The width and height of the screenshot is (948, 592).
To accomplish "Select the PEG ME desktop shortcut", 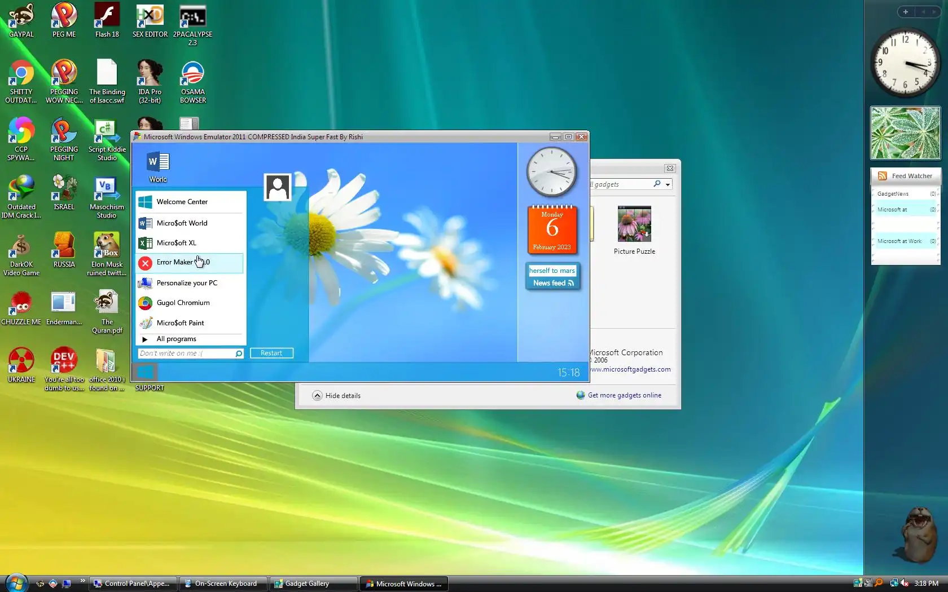I will [64, 20].
